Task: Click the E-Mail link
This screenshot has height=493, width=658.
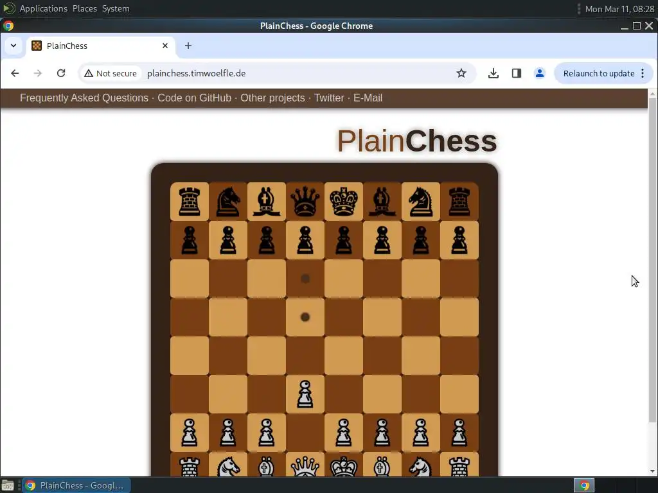Action: point(368,98)
